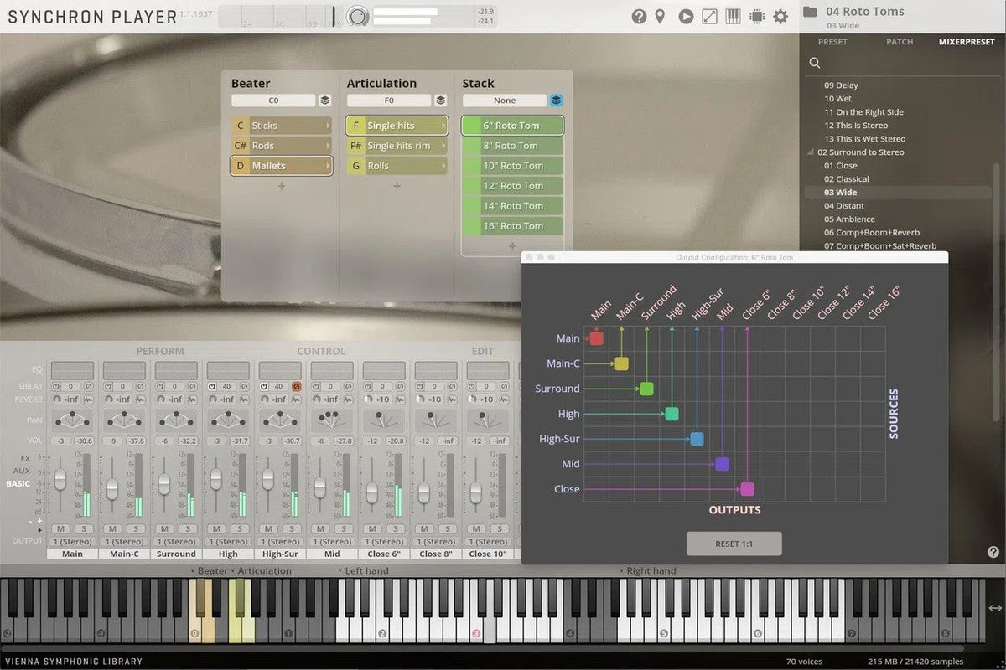Mute the Main mixer channel
1006x670 pixels.
[x=60, y=528]
